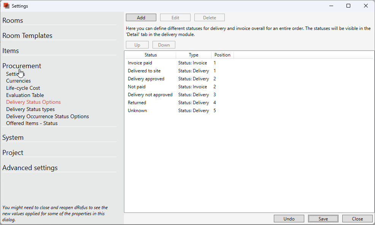375x225 pixels.
Task: Select the Delivery not approved row
Action: pyautogui.click(x=150, y=95)
